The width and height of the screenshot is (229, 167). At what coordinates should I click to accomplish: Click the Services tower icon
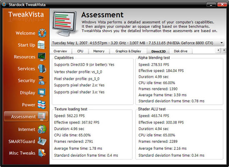tap(42, 68)
